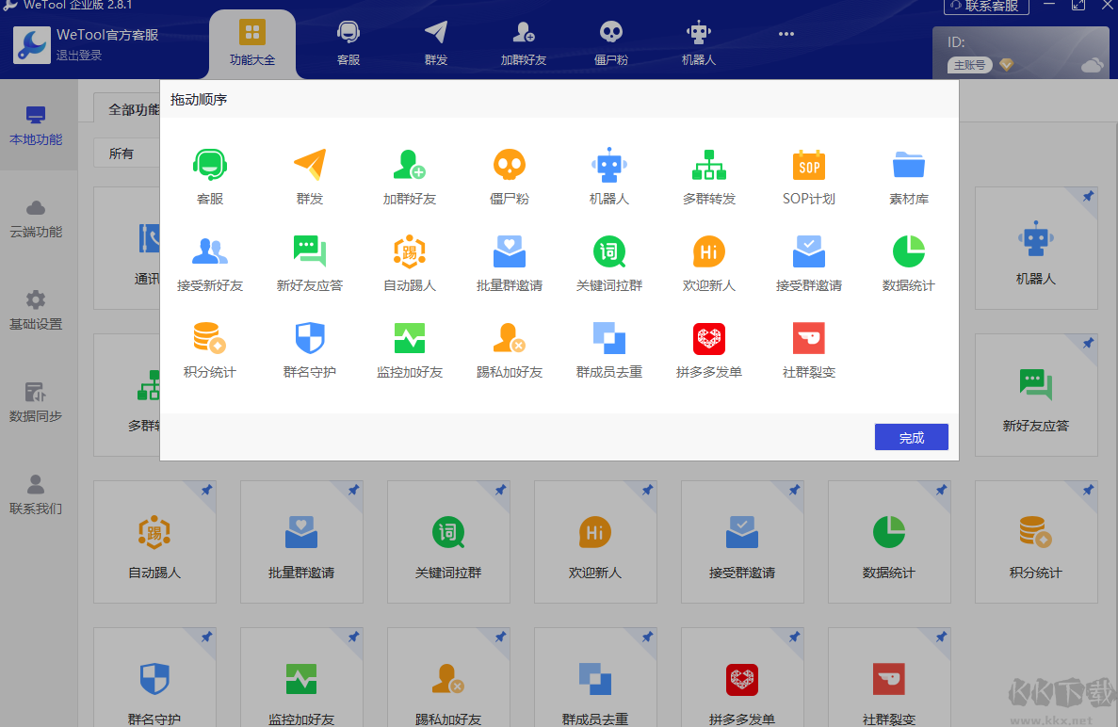1118x727 pixels.
Task: Select 基础设置 in the sidebar
Action: coord(38,311)
